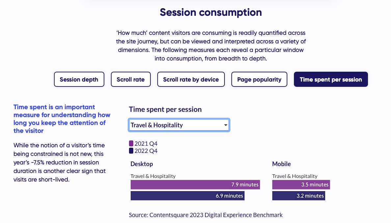The width and height of the screenshot is (391, 223).
Task: Click the desktop 6.9 minutes bar
Action: (187, 196)
